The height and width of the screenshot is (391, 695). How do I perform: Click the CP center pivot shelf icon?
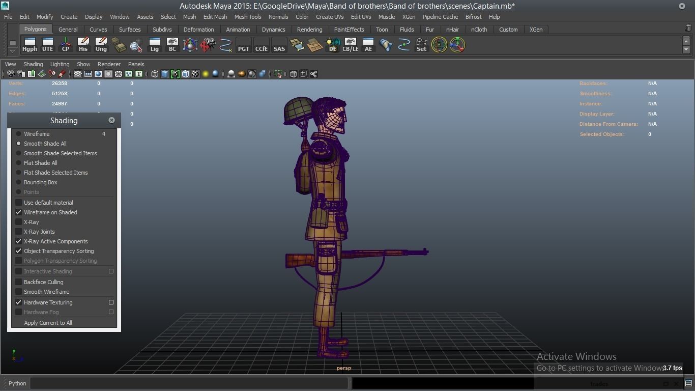tap(66, 45)
